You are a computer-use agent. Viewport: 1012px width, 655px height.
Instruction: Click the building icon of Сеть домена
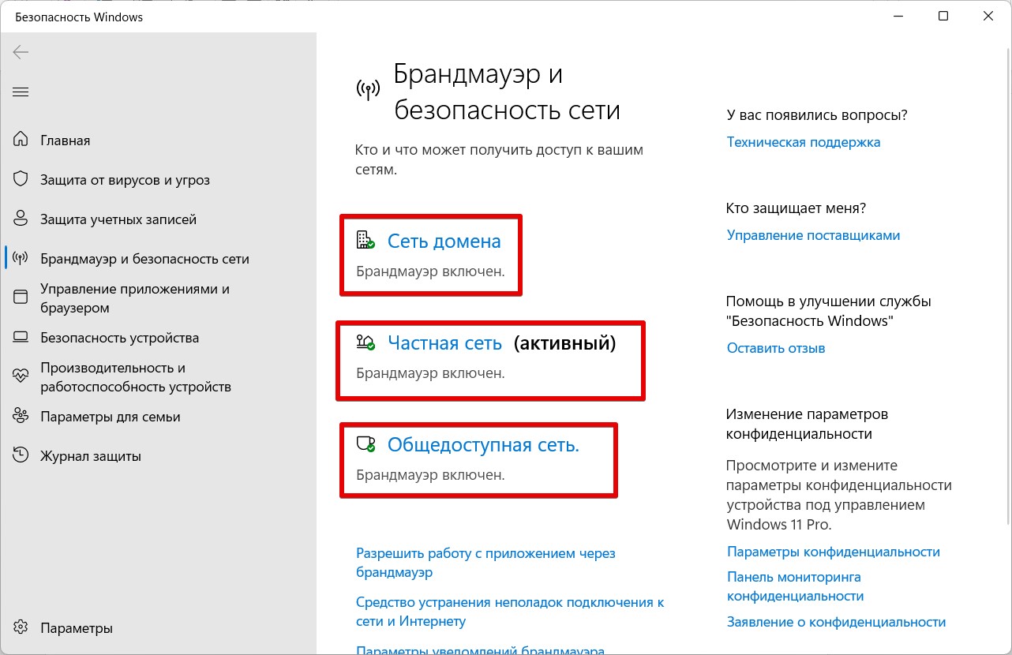click(365, 240)
